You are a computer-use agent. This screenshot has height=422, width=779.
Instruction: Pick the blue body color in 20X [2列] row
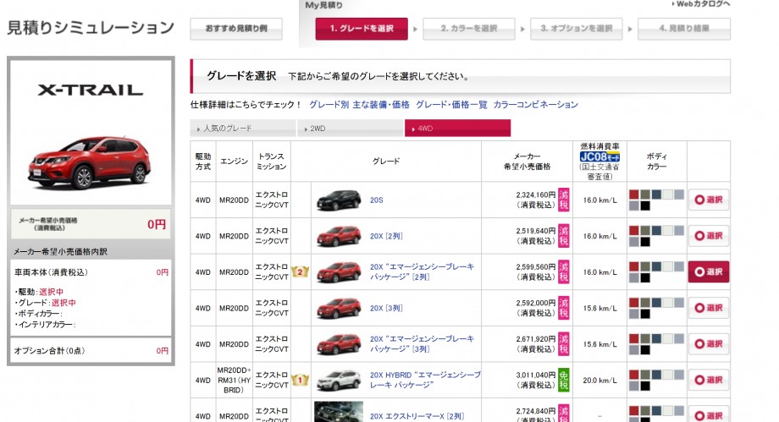point(657,230)
